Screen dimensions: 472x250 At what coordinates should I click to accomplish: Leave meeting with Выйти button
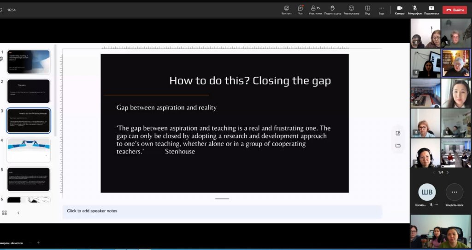pos(454,10)
